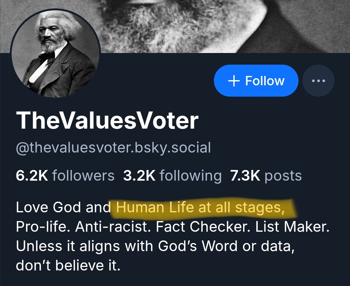Open the circular profile avatar photo
Screen dimensions: 350x286
point(55,54)
